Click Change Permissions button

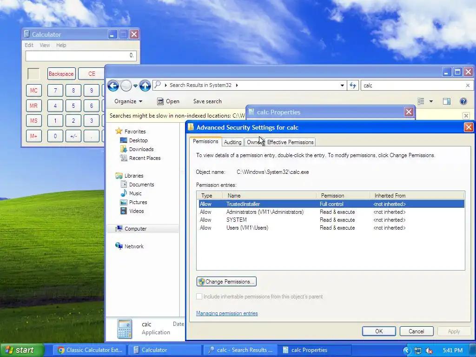tap(226, 282)
